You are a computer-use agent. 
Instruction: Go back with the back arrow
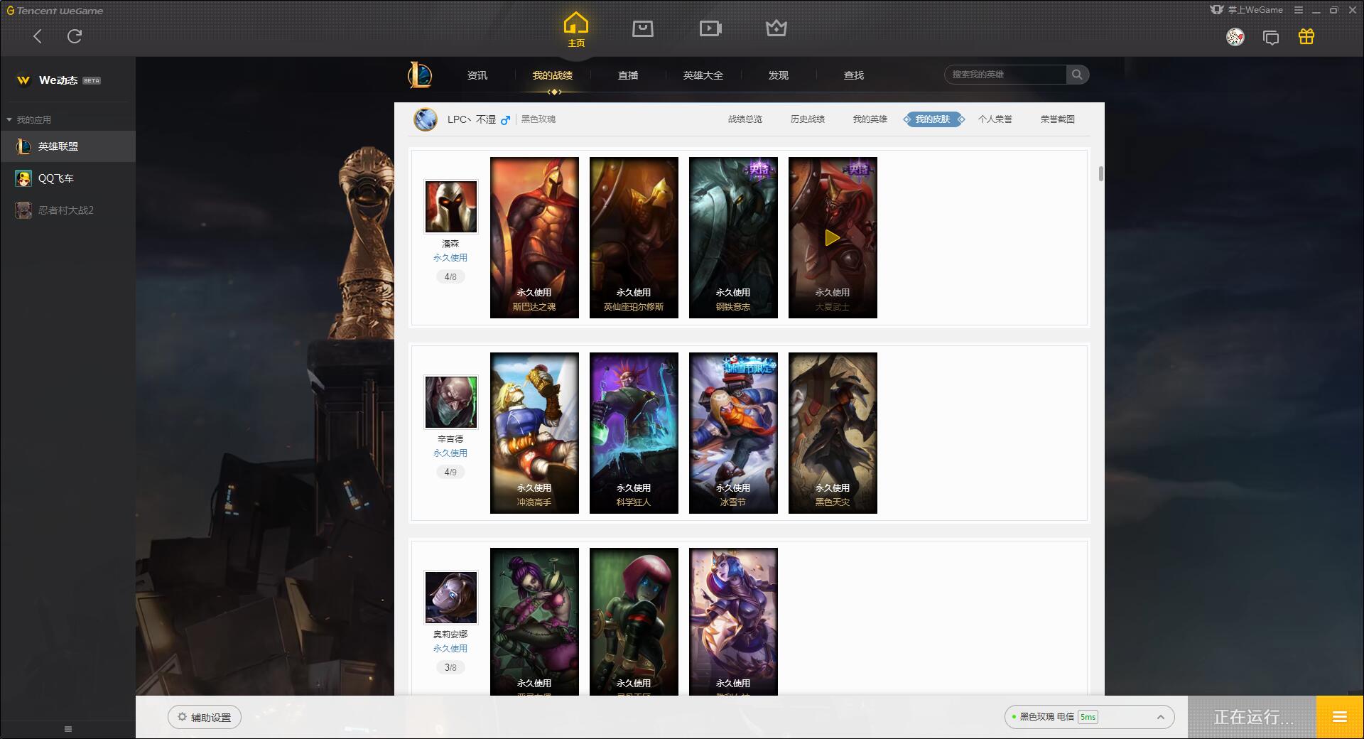[x=38, y=36]
